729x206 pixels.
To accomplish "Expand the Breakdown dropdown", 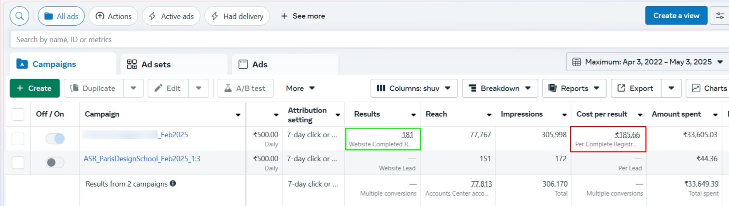I will click(x=500, y=88).
